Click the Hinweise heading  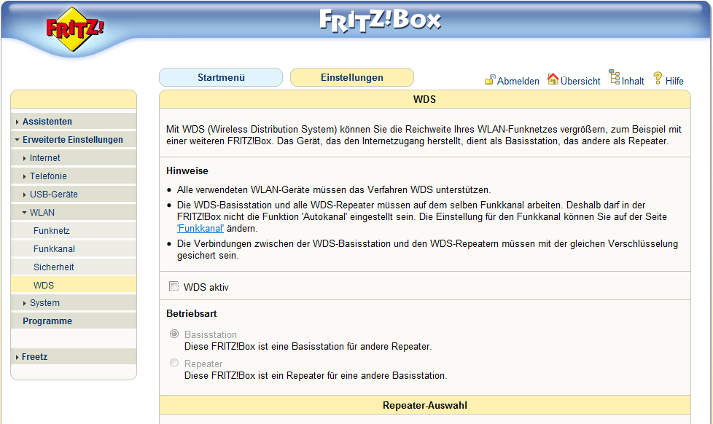[x=187, y=171]
